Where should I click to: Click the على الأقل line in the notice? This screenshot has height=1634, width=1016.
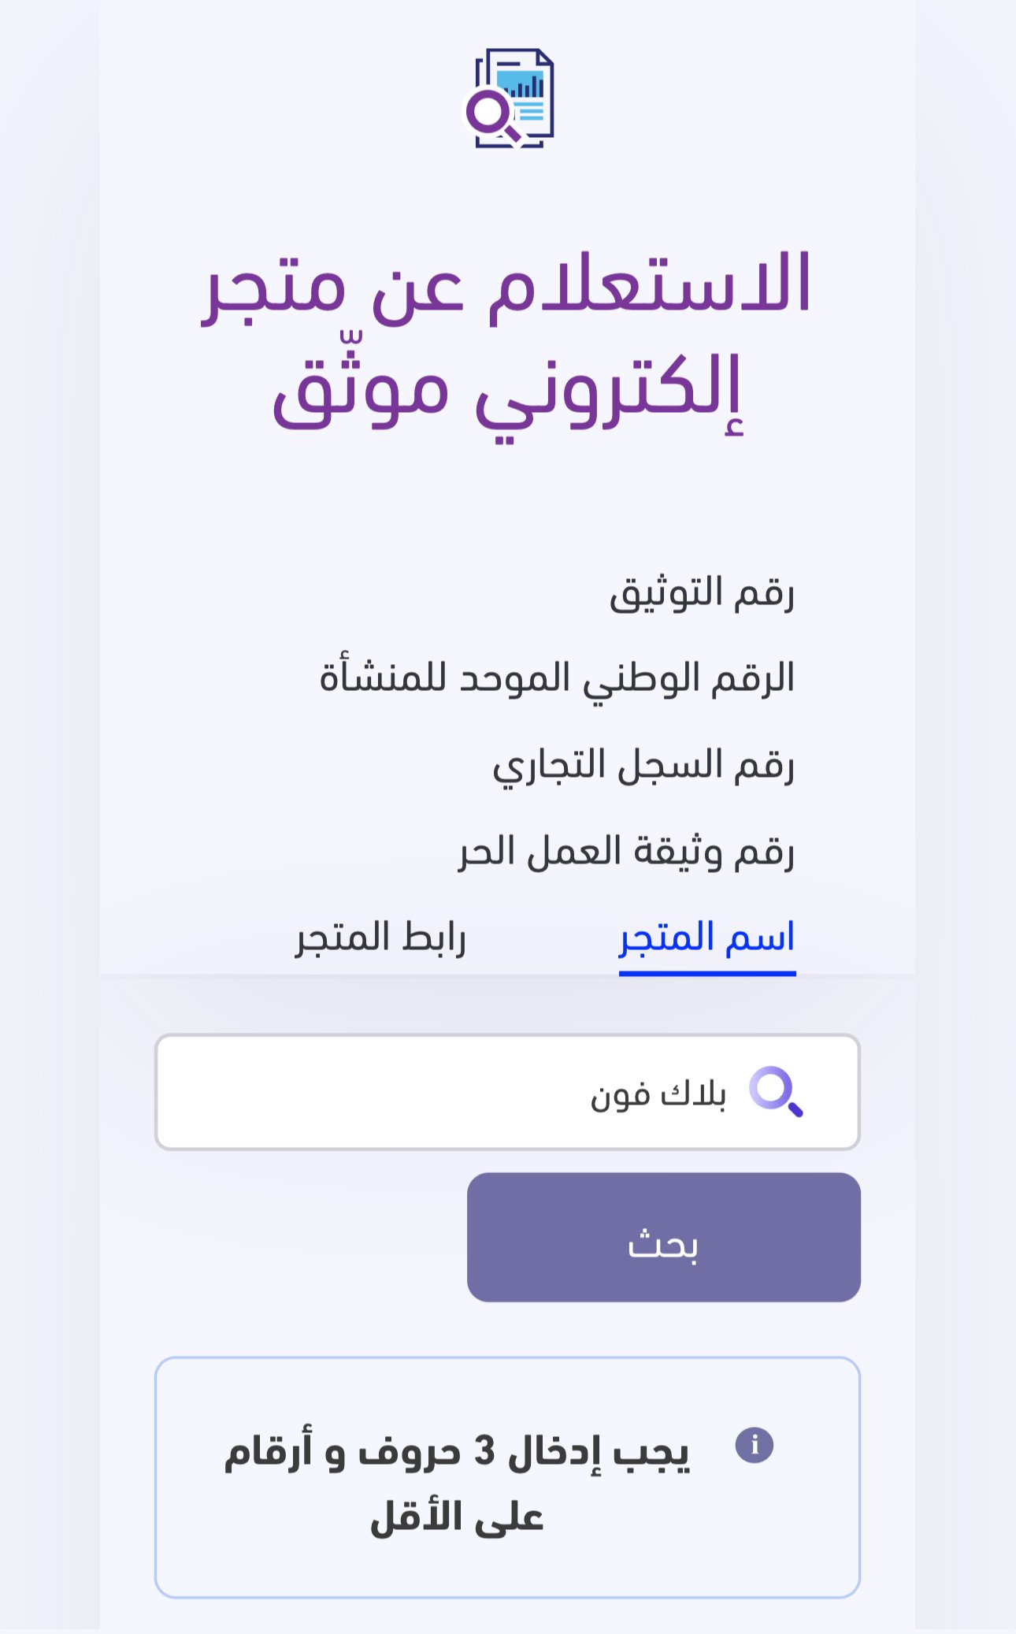coord(457,1517)
